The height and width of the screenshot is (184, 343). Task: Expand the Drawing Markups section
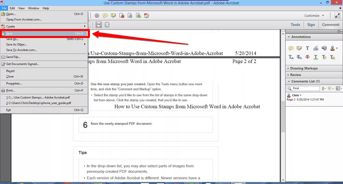pyautogui.click(x=288, y=68)
